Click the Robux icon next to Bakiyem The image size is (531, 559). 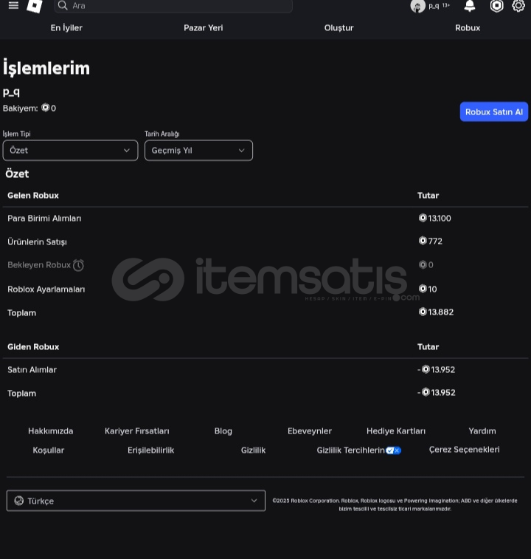click(45, 108)
